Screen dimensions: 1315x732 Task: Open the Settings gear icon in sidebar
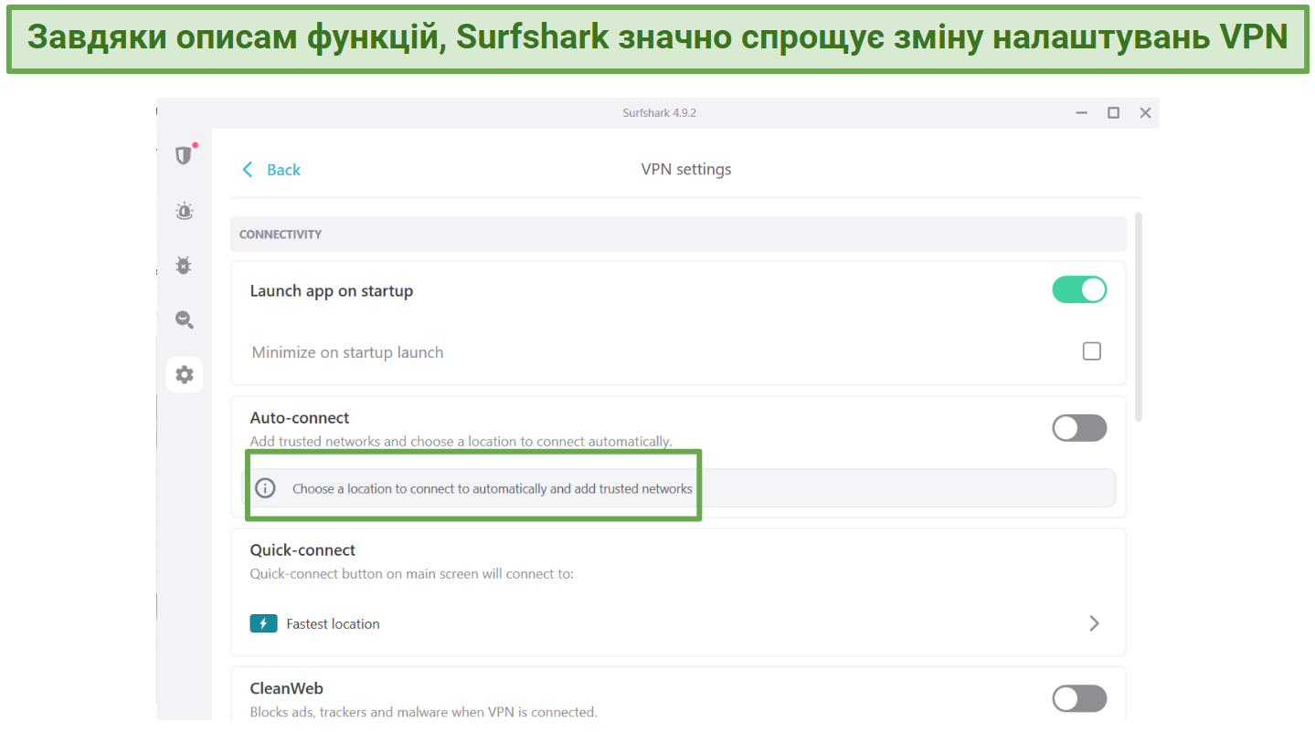pos(184,374)
